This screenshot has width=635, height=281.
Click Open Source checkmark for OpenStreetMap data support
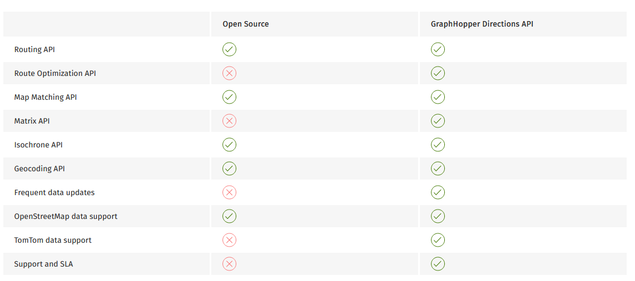(229, 216)
